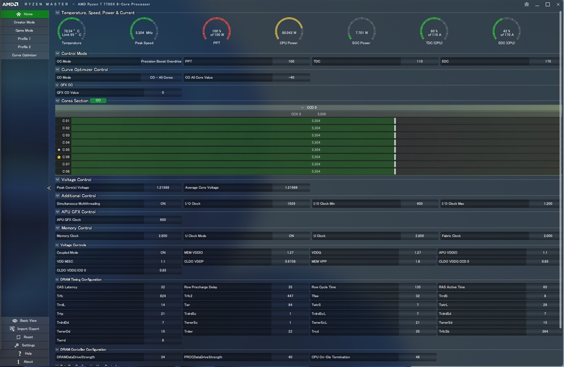
Task: Click the C 04 core frequency bar
Action: [x=234, y=143]
